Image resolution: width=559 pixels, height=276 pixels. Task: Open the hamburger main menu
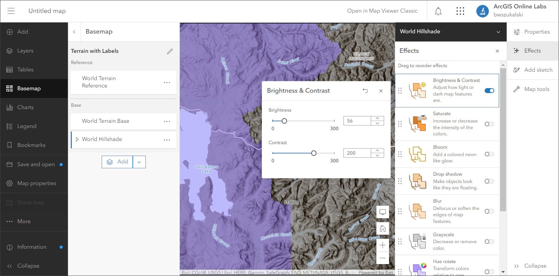(11, 11)
